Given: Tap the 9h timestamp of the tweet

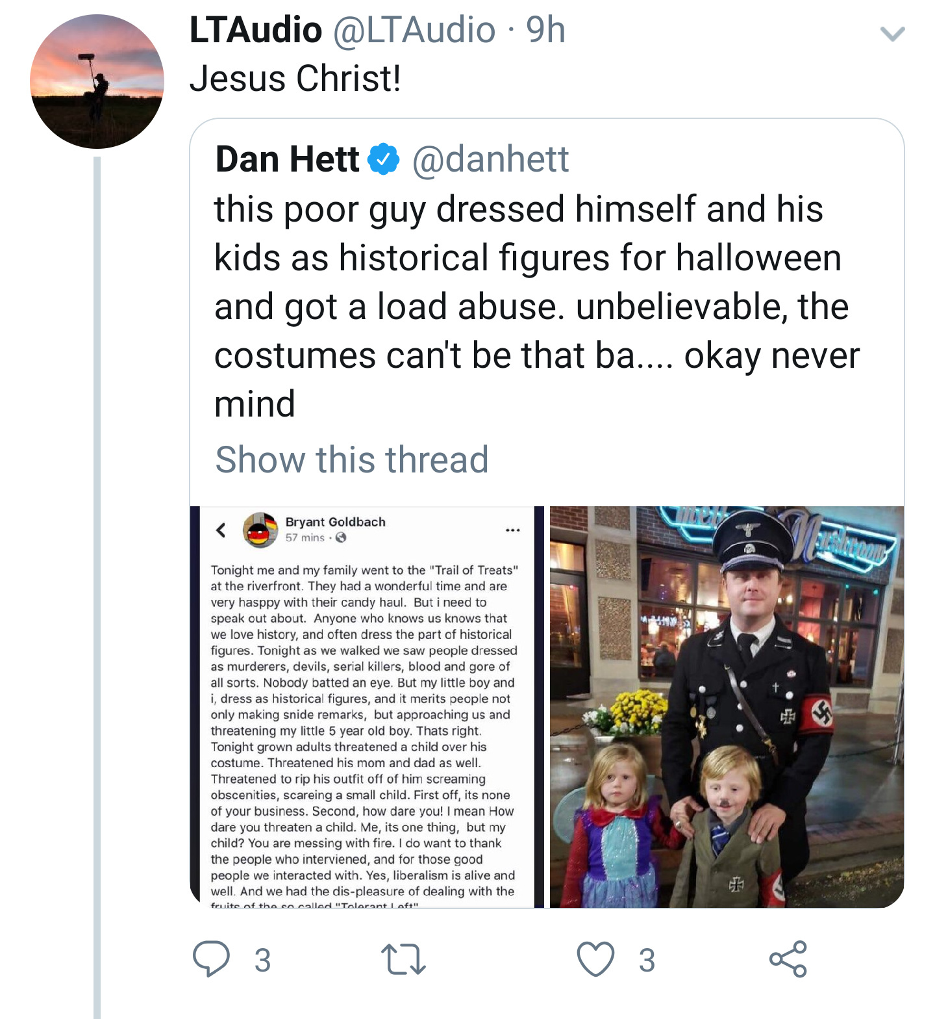Looking at the screenshot, I should (545, 30).
